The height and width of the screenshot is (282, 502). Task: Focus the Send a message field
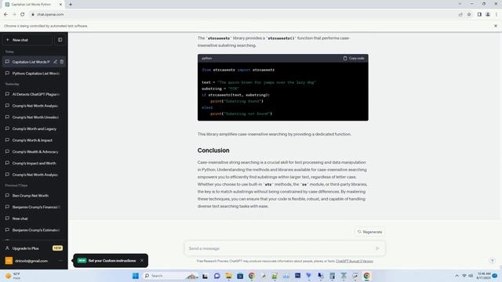280,248
